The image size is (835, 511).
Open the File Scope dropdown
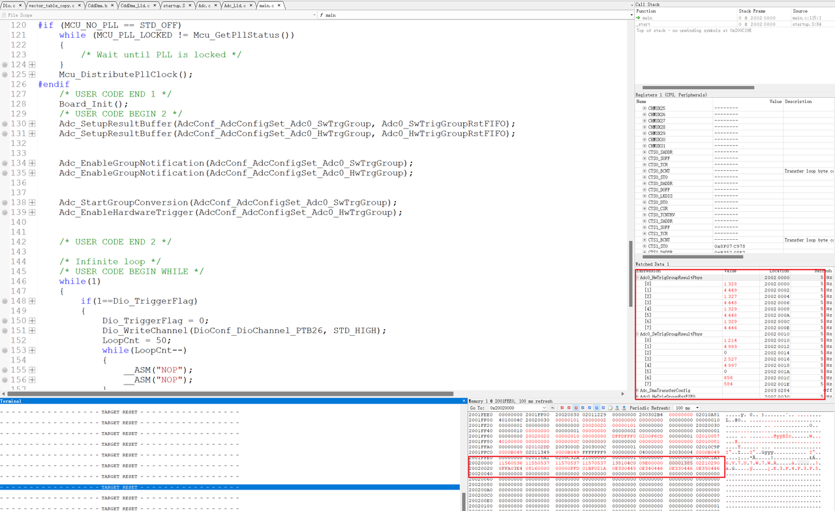coord(314,14)
